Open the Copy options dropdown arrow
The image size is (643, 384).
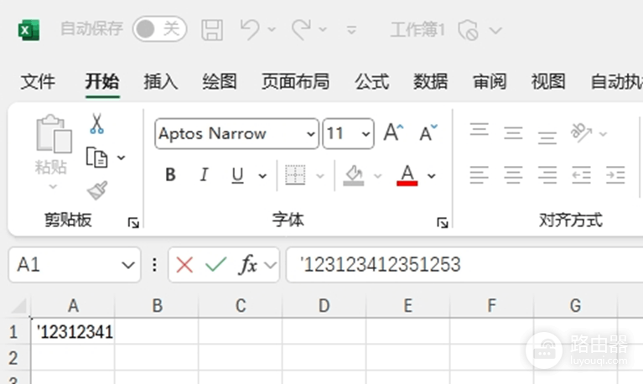point(121,158)
